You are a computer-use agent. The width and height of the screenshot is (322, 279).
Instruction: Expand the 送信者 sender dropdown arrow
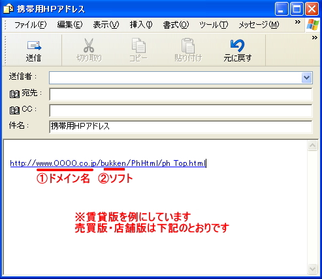pos(306,78)
